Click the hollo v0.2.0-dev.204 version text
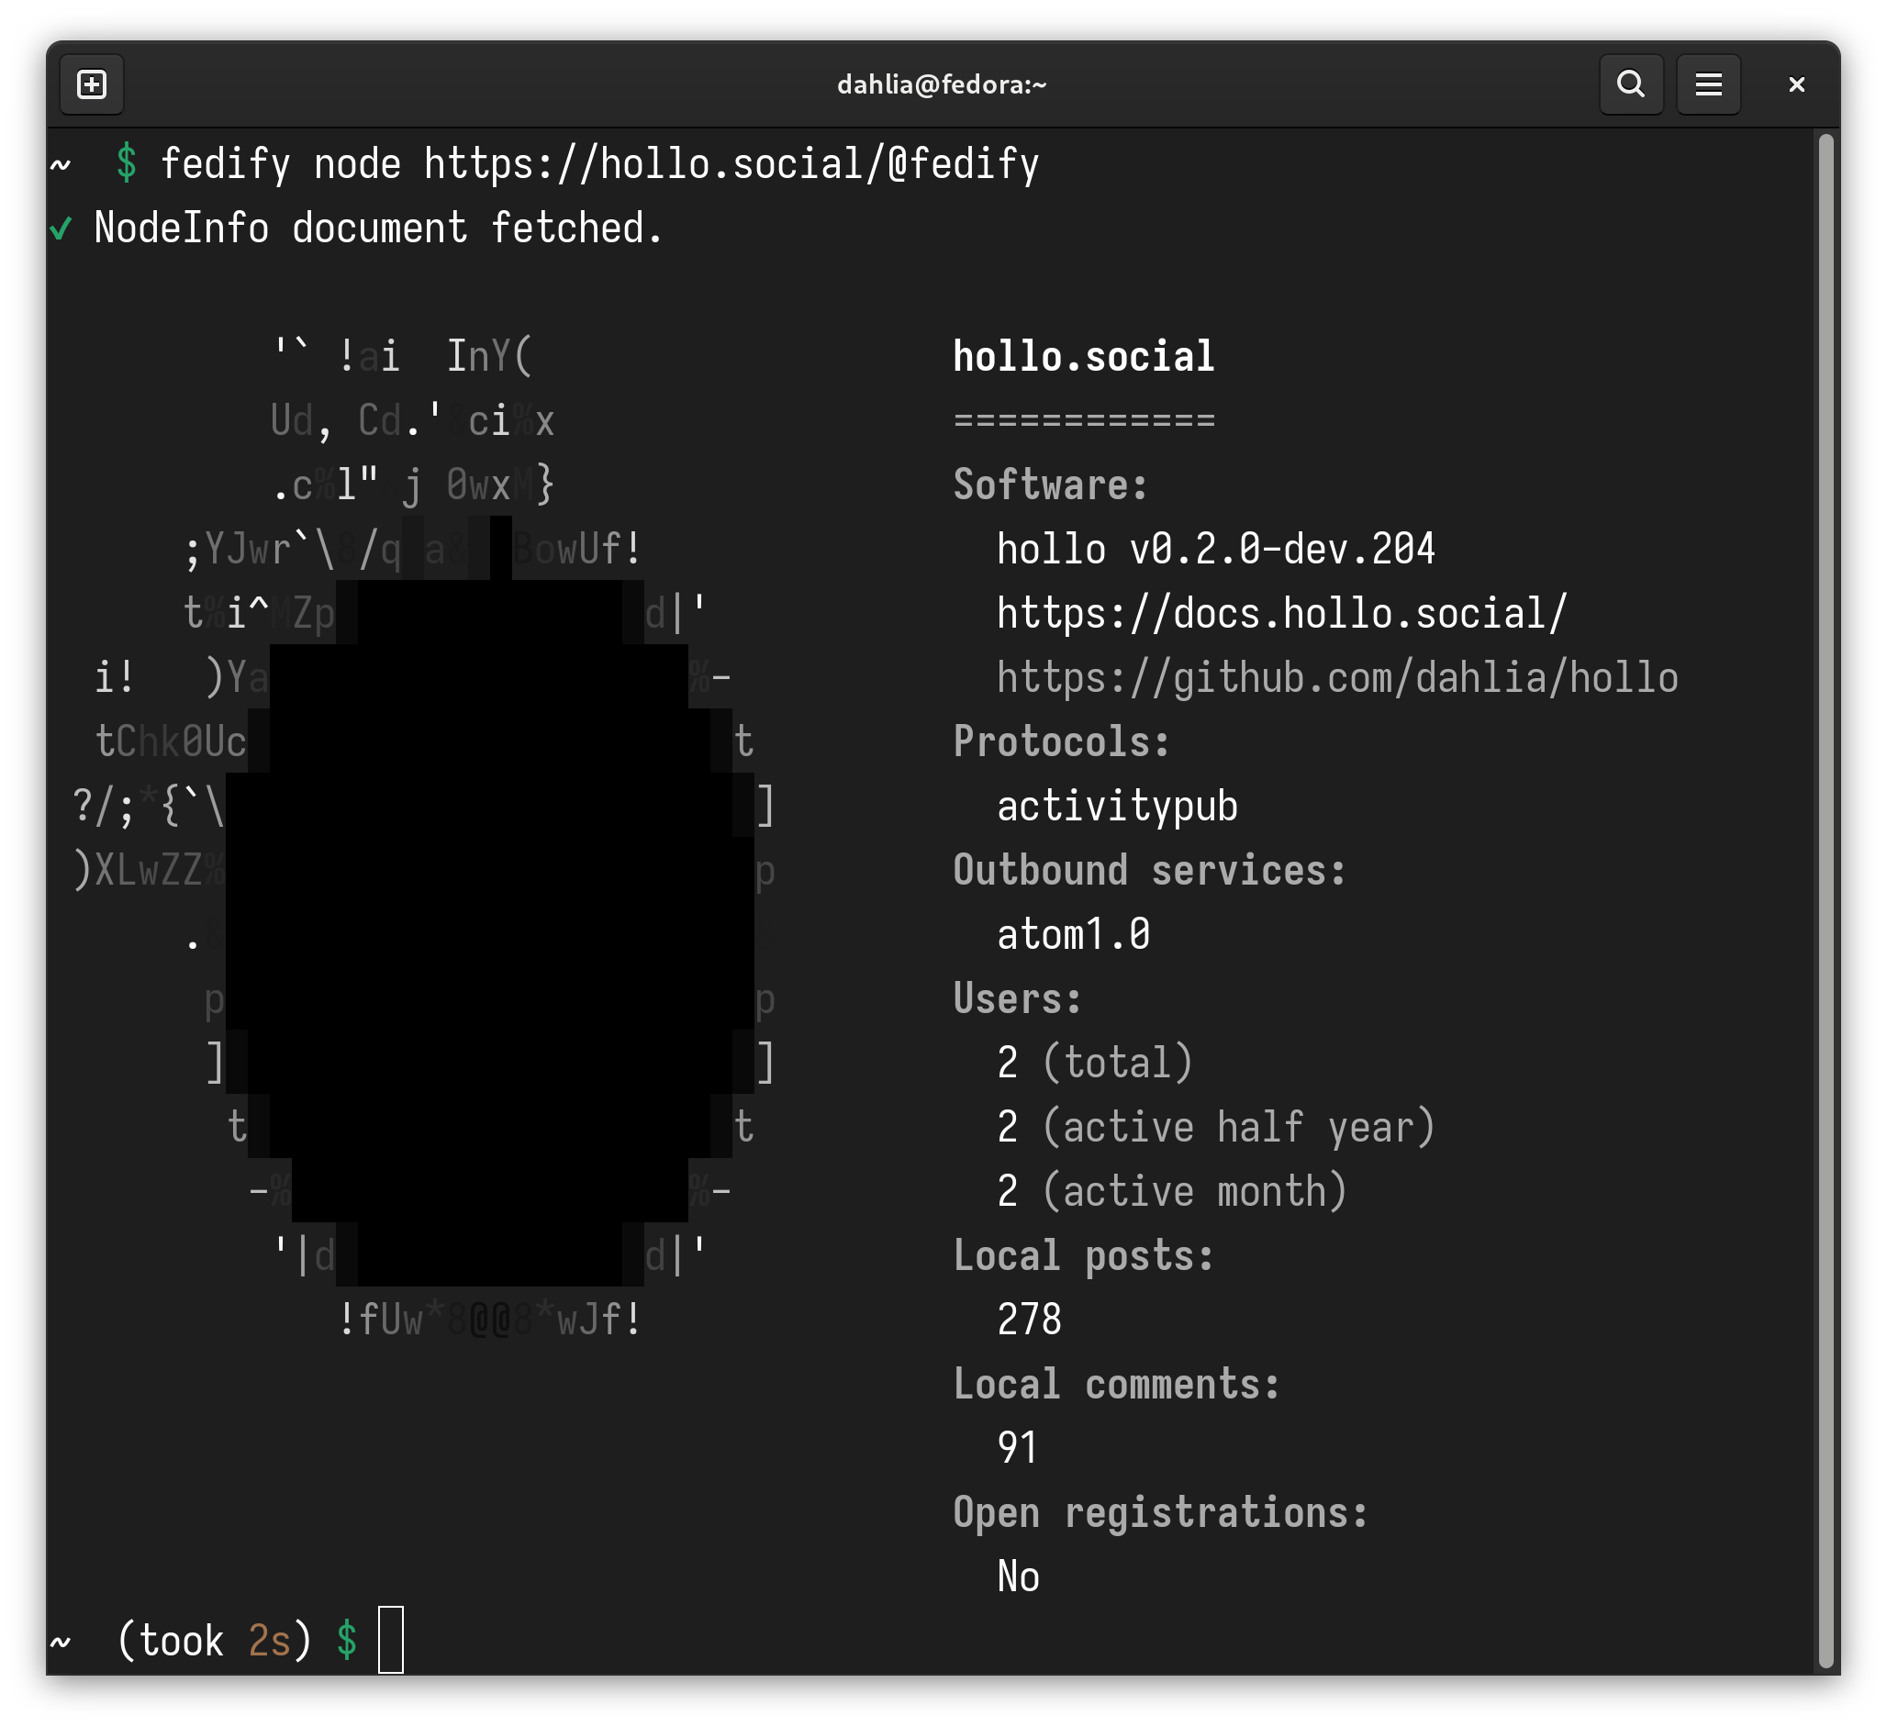Screen dimensions: 1887x1727 (1215, 550)
